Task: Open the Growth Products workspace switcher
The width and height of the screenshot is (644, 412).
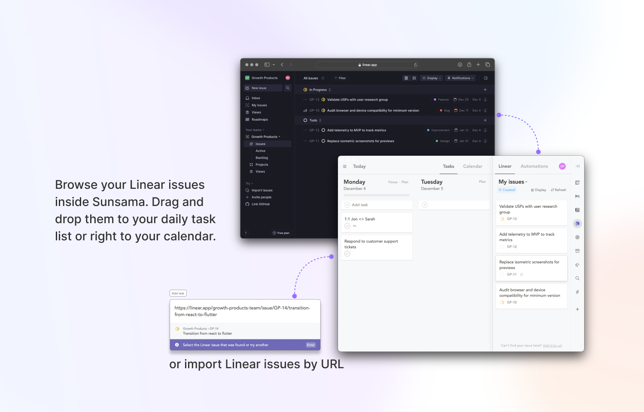Action: click(x=261, y=78)
